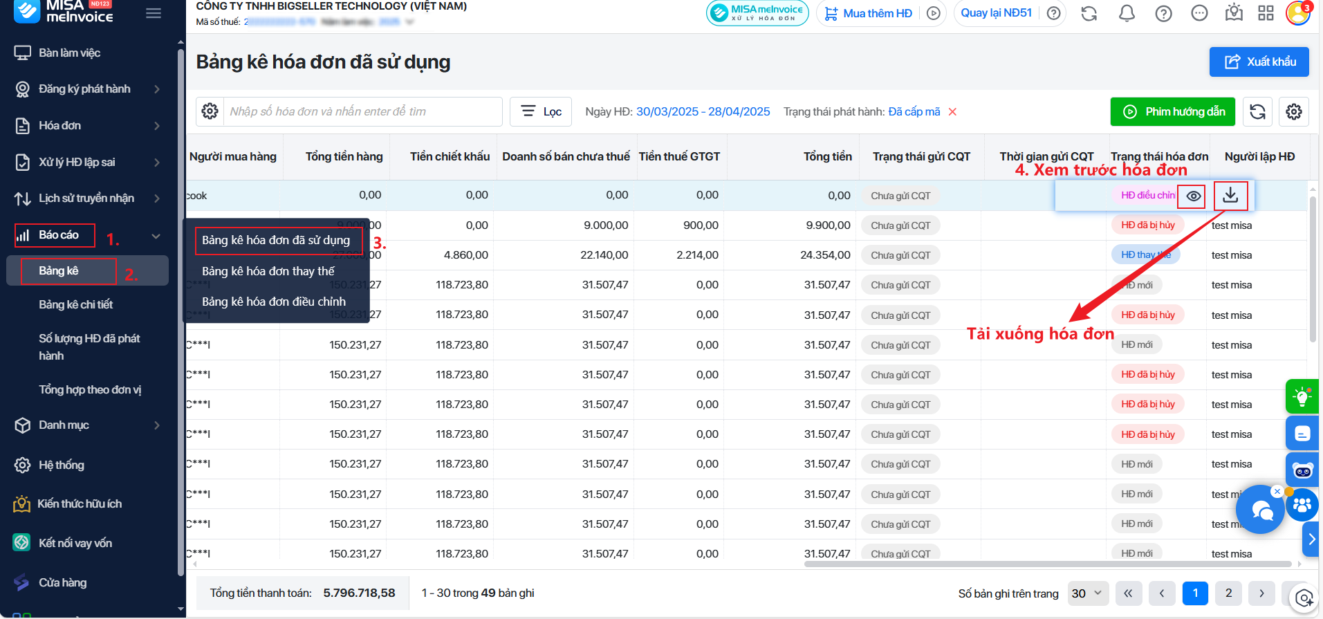Click Mua thêm HĐ button
The height and width of the screenshot is (619, 1323).
tap(869, 13)
